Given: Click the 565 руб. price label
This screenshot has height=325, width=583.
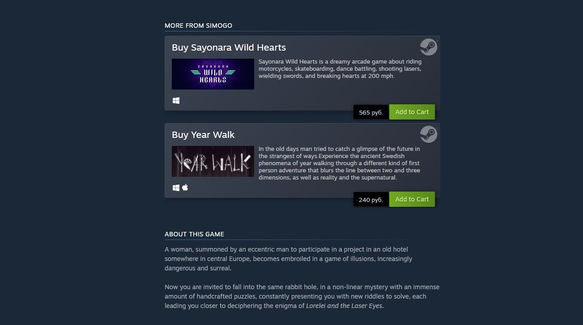Looking at the screenshot, I should tap(371, 112).
